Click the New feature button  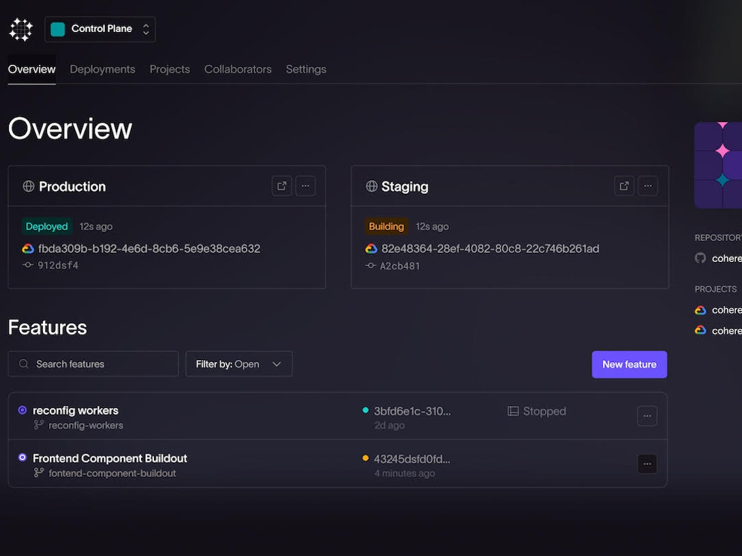click(629, 364)
